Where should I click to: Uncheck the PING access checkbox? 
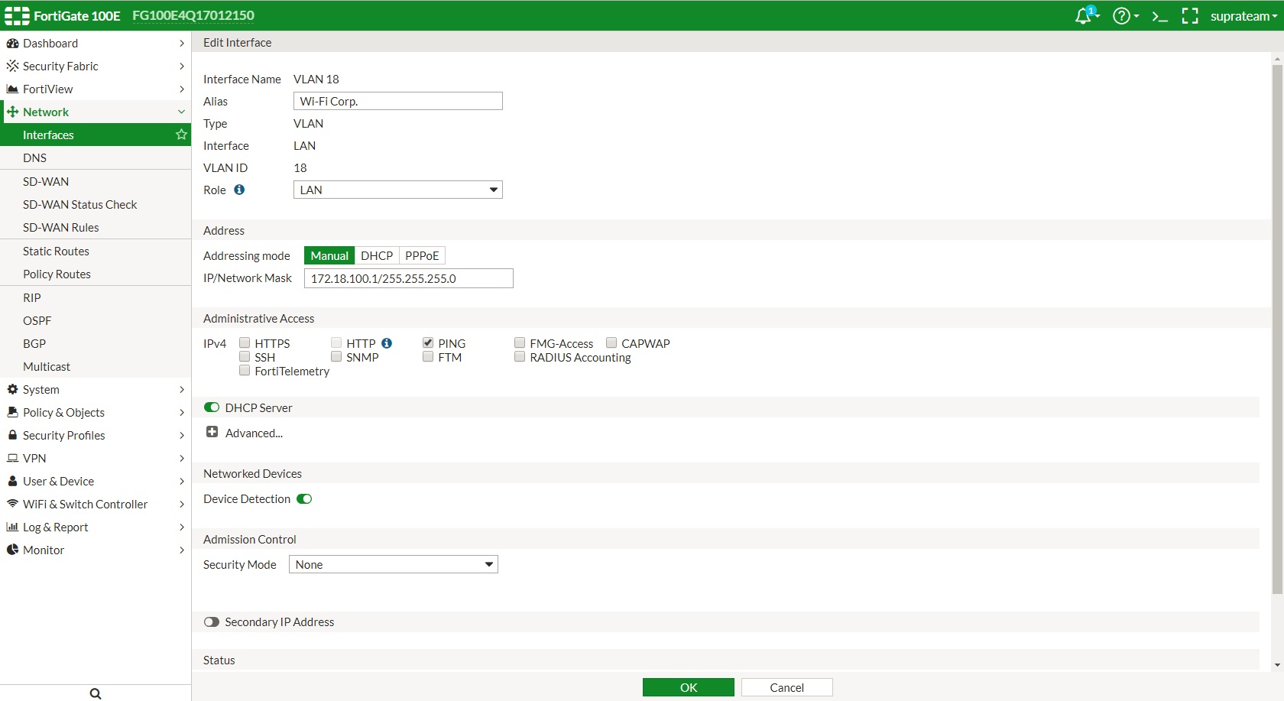click(428, 343)
